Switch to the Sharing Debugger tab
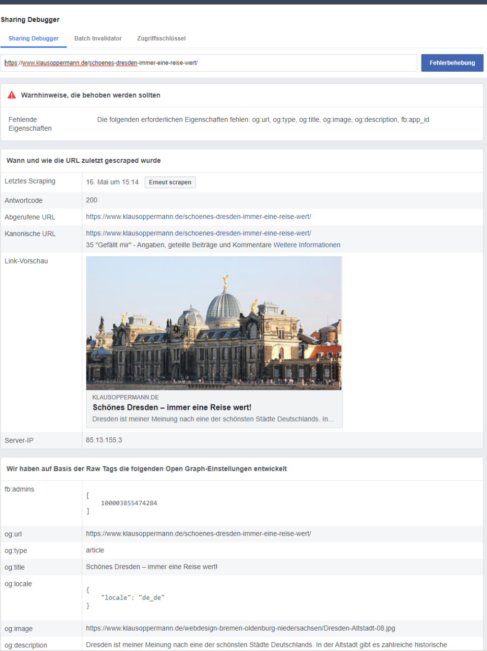 coord(34,39)
